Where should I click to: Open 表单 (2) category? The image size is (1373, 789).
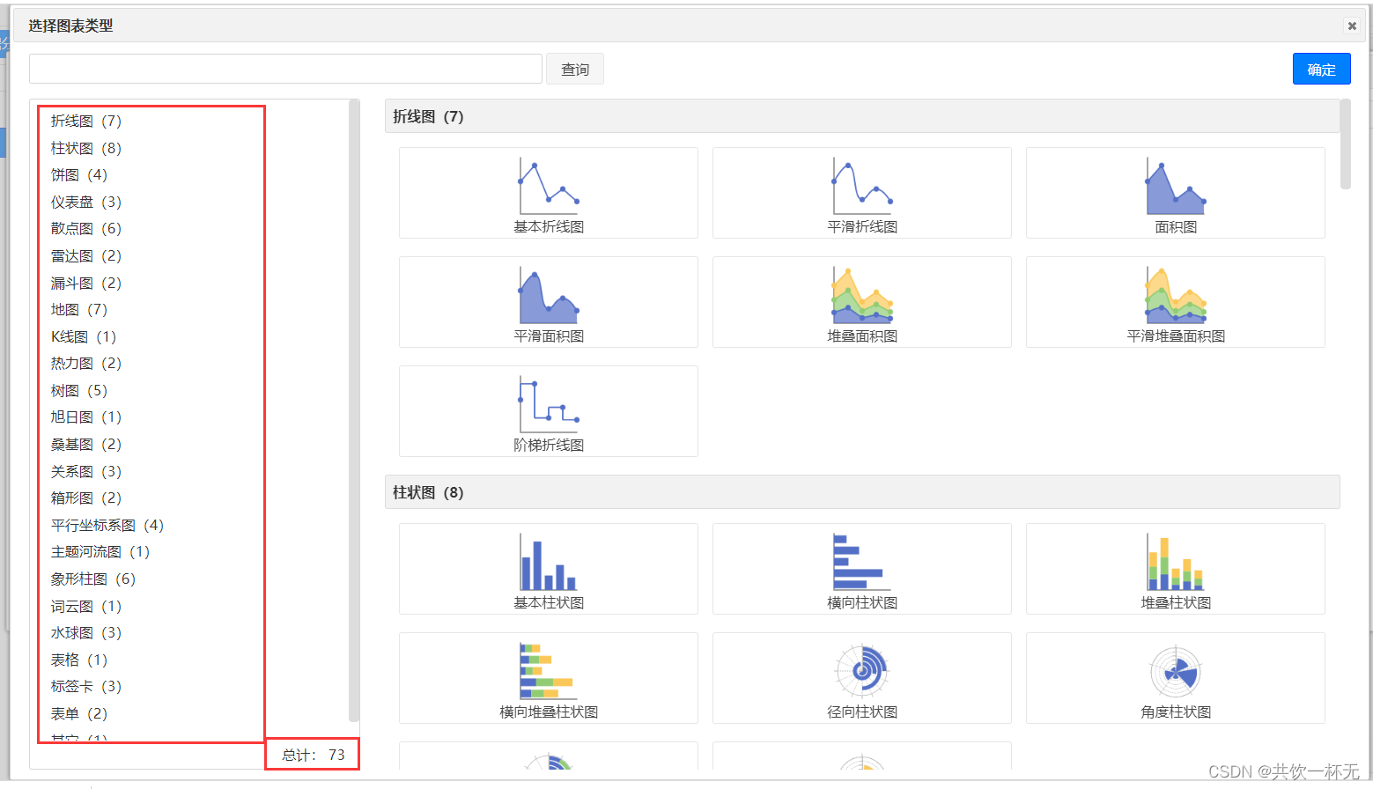[x=79, y=713]
